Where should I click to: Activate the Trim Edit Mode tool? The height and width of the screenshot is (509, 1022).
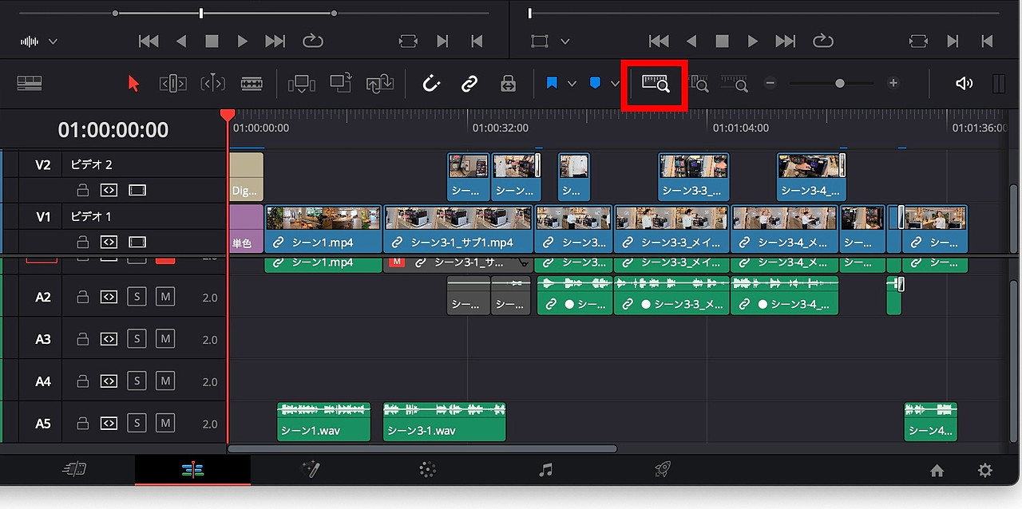[x=173, y=84]
